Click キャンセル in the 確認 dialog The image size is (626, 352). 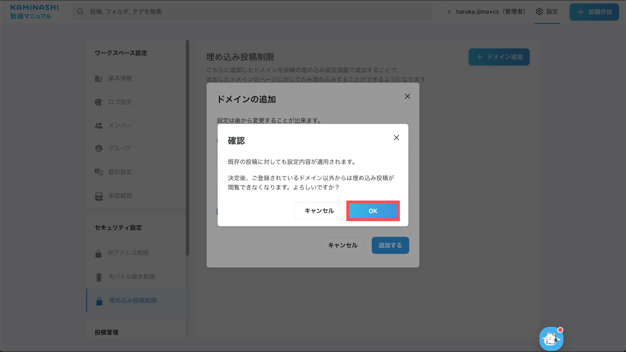click(319, 211)
